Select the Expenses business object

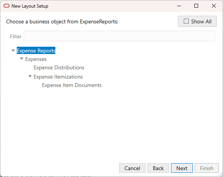(x=36, y=59)
